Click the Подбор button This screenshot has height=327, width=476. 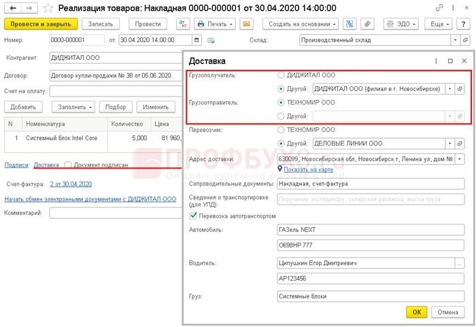coord(116,107)
